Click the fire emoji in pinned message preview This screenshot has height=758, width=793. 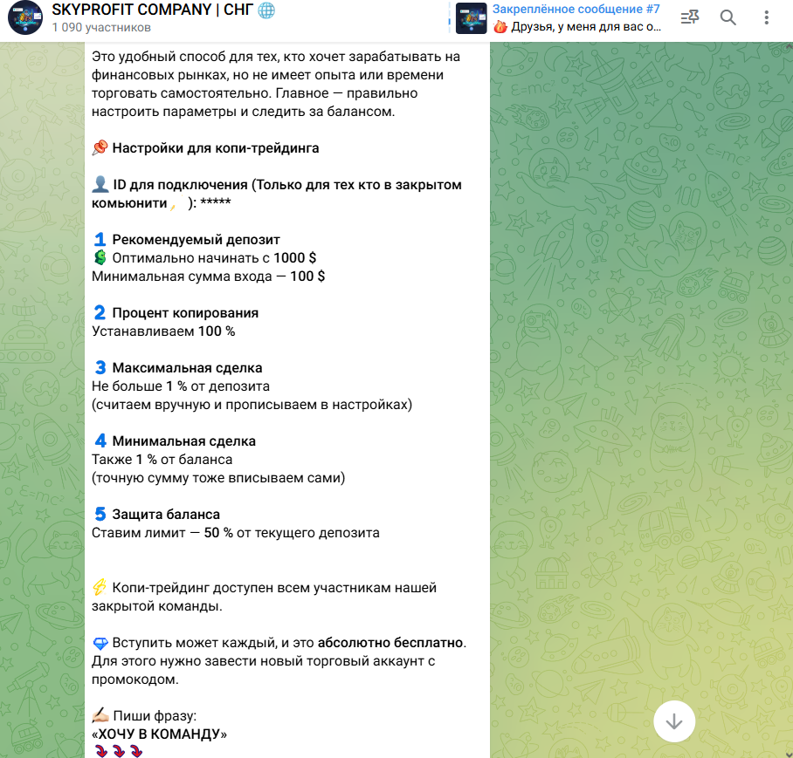point(500,27)
